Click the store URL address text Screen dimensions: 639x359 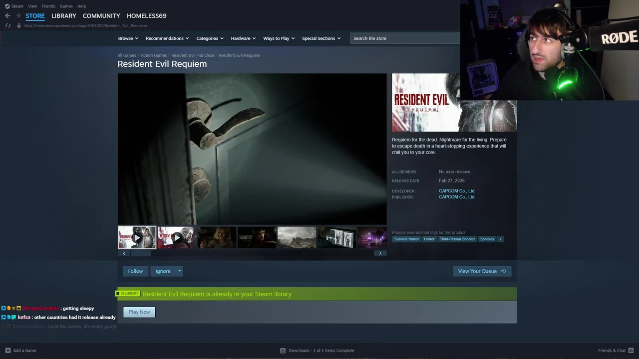(85, 25)
